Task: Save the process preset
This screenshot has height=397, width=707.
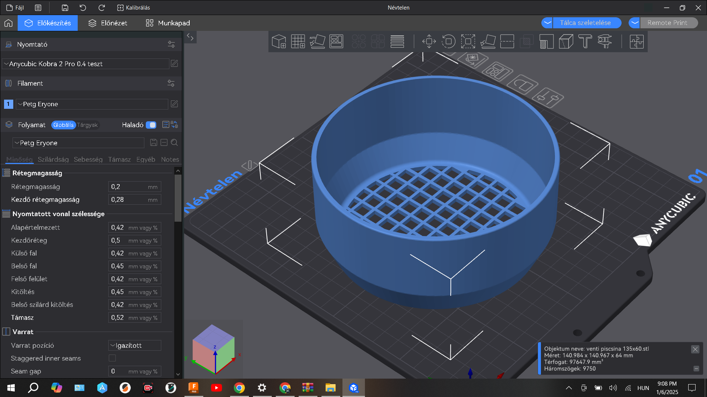Action: point(154,143)
